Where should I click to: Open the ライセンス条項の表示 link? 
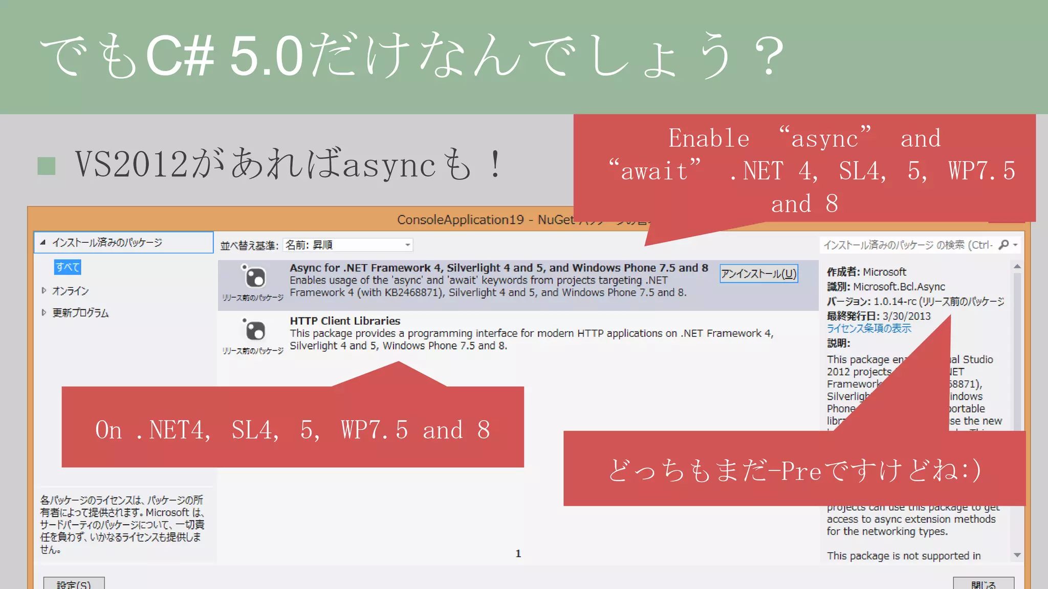click(x=869, y=328)
